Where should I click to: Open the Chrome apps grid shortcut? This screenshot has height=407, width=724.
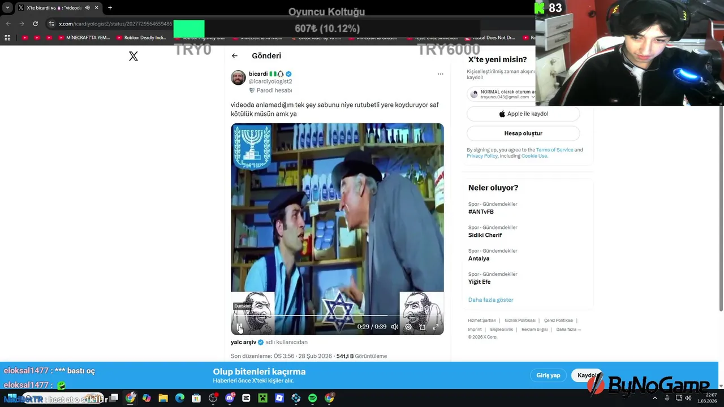pyautogui.click(x=7, y=38)
